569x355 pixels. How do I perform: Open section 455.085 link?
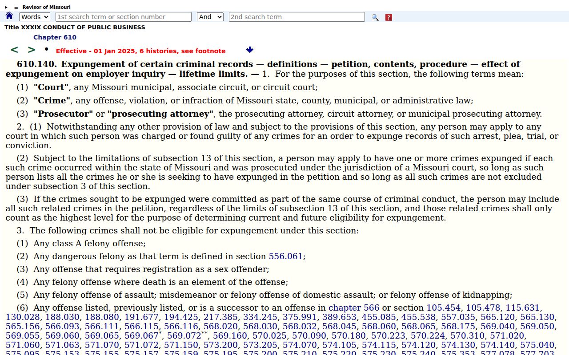pos(379,317)
